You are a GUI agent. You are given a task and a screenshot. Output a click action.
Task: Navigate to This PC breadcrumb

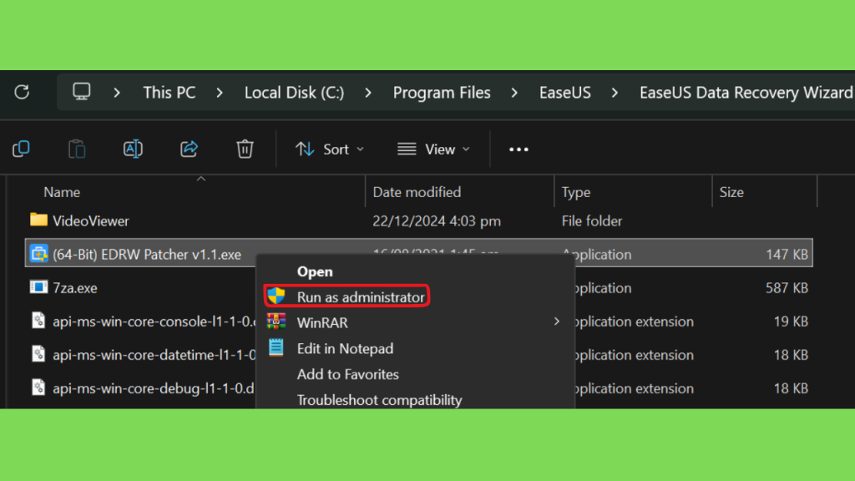point(169,93)
